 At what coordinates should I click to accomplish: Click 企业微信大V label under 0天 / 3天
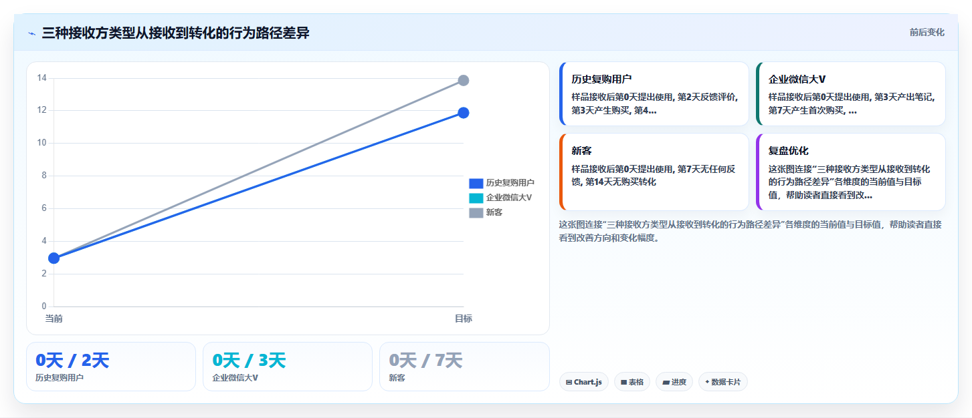235,378
